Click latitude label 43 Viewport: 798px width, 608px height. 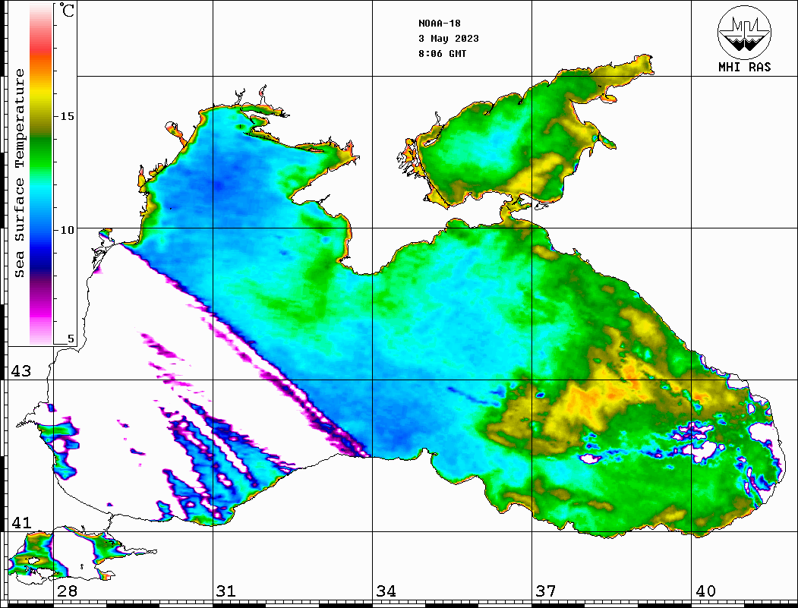(21, 371)
